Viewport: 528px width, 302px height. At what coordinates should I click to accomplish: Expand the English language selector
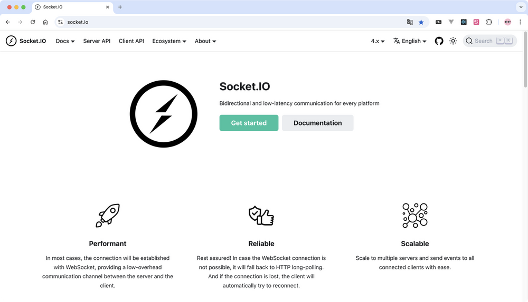coord(410,41)
